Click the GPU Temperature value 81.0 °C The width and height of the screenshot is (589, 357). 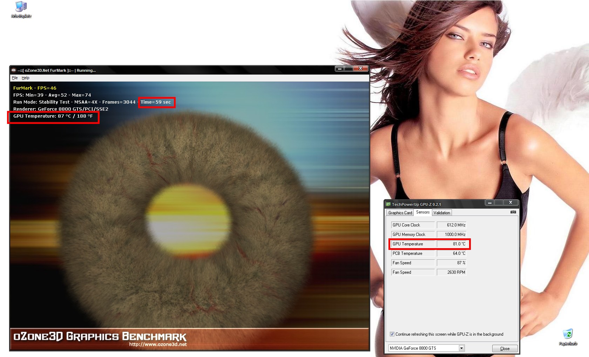pyautogui.click(x=452, y=244)
